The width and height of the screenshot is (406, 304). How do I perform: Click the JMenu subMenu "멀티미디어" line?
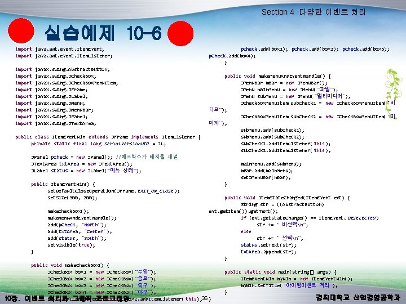pyautogui.click(x=295, y=96)
